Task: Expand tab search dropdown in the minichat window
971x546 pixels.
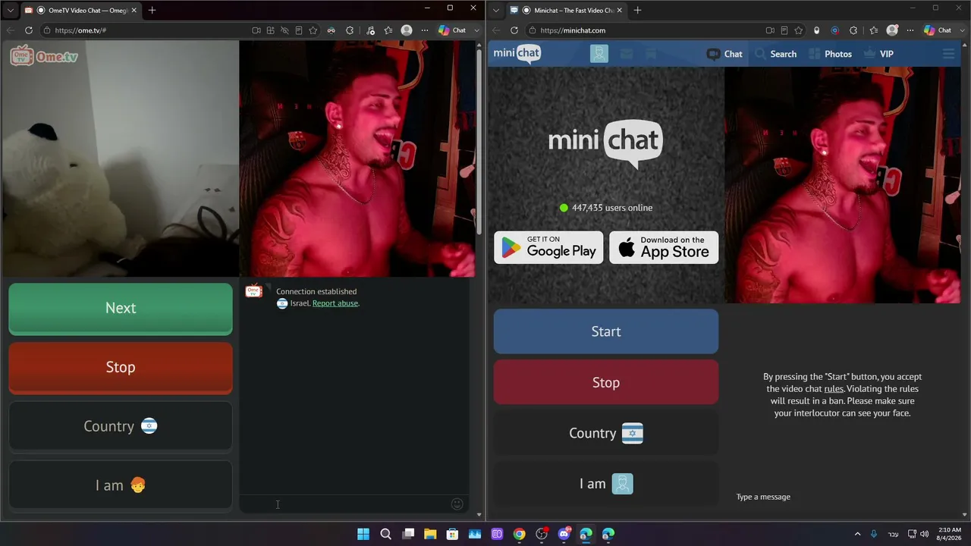Action: click(495, 10)
